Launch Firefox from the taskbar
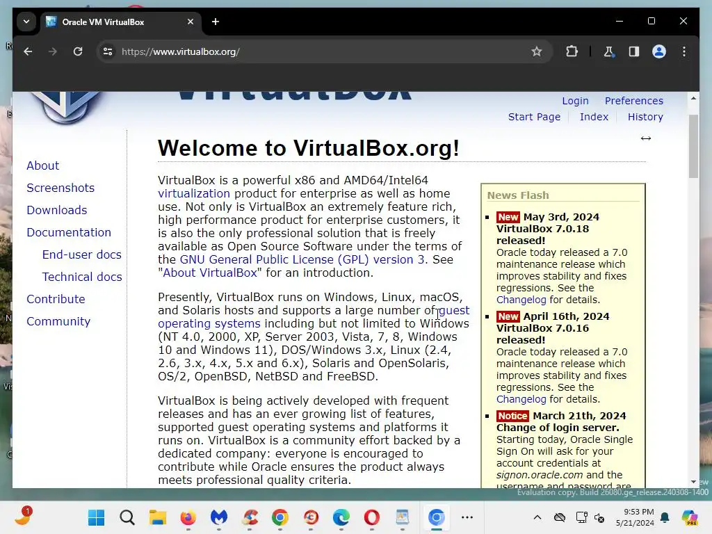 [x=188, y=517]
